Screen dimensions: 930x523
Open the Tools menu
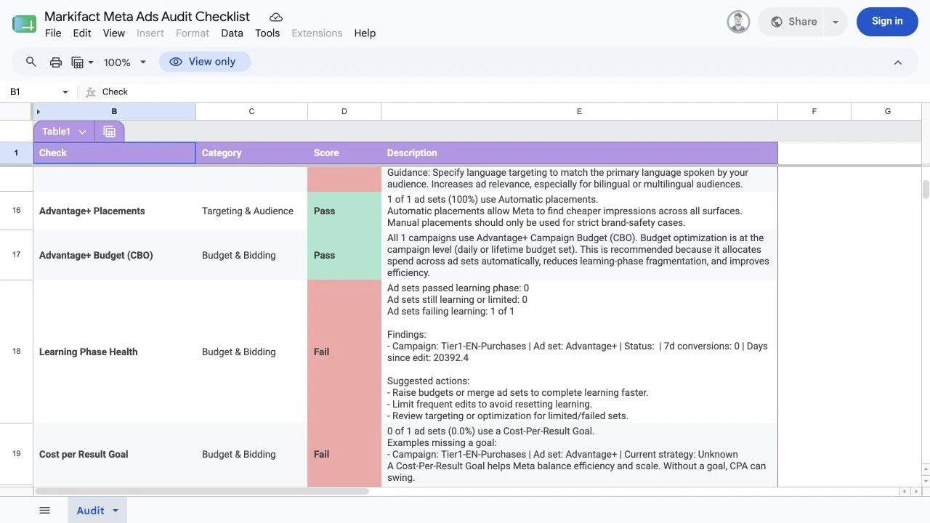(x=267, y=33)
